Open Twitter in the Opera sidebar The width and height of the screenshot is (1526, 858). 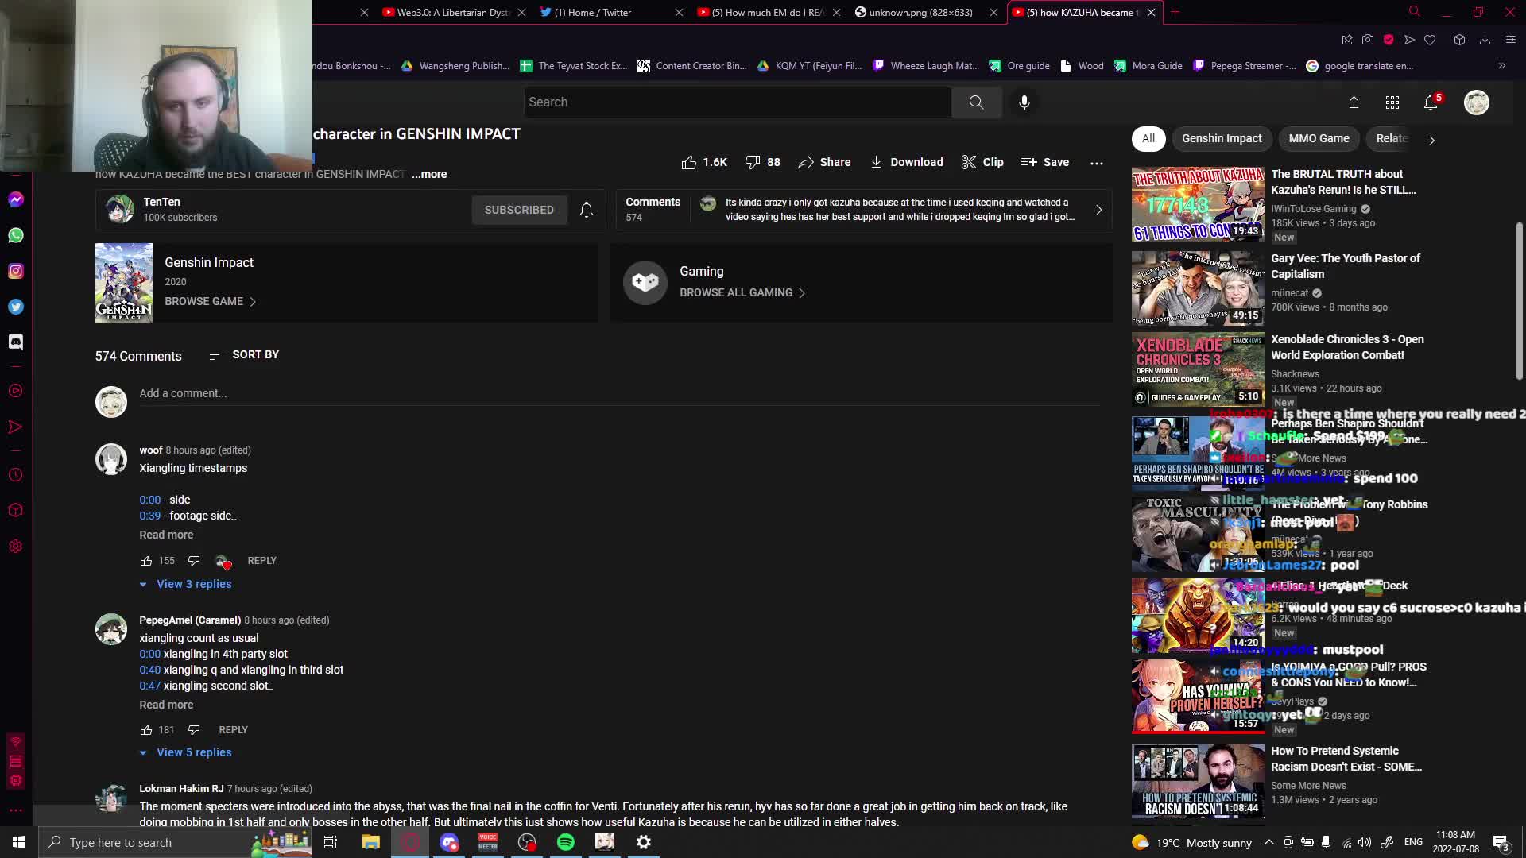[x=16, y=307]
